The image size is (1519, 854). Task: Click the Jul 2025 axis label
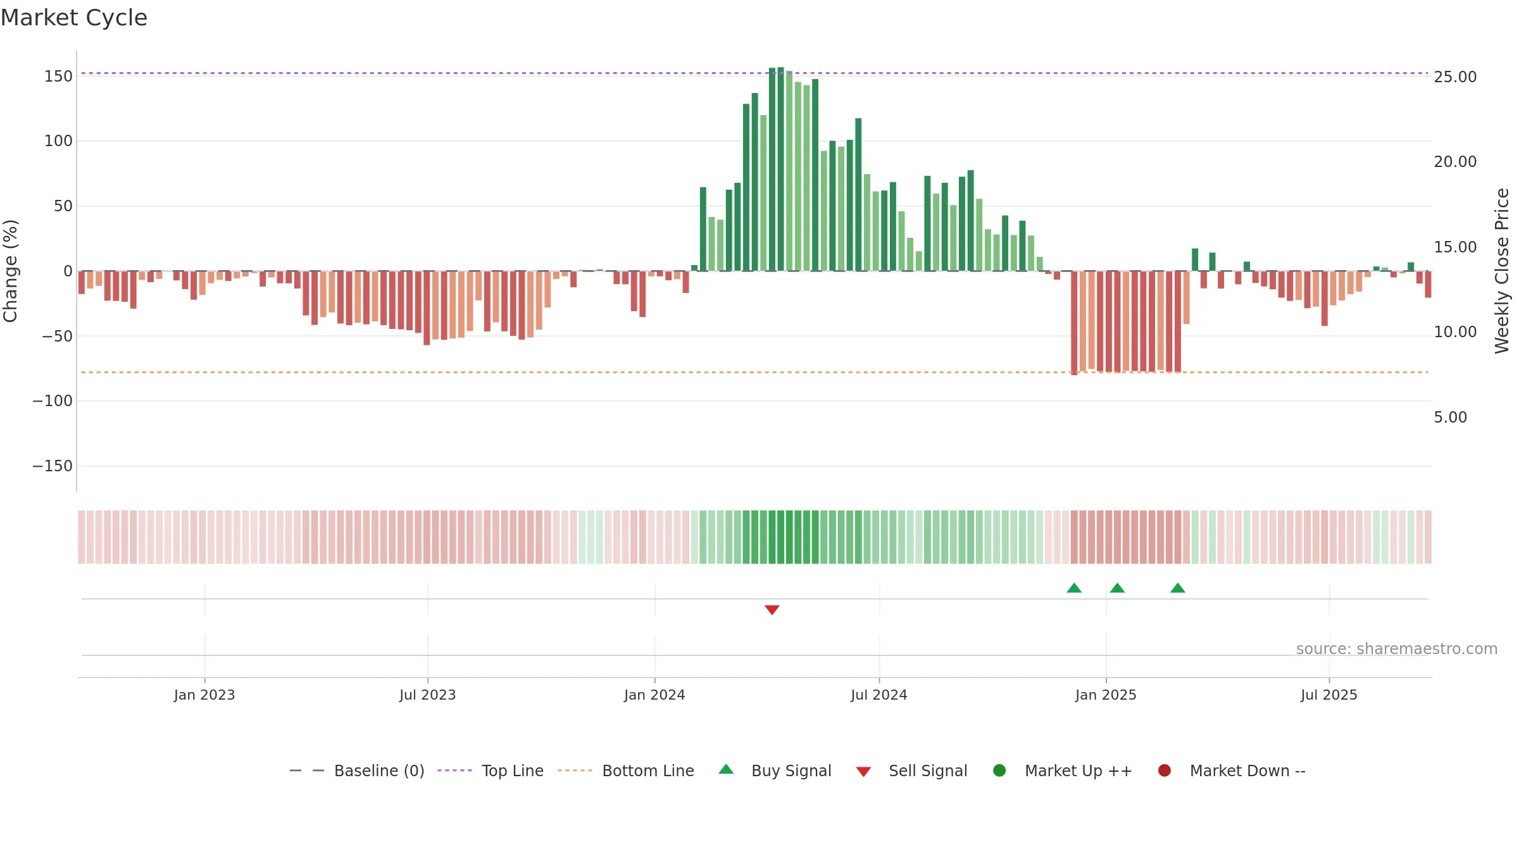click(x=1329, y=695)
